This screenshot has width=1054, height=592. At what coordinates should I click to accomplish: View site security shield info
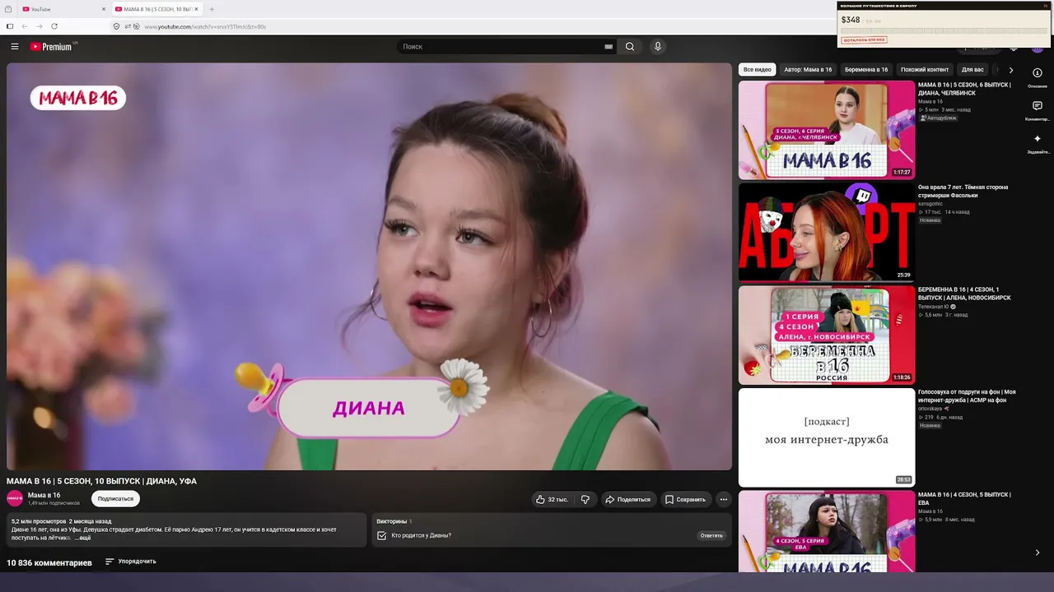point(116,26)
